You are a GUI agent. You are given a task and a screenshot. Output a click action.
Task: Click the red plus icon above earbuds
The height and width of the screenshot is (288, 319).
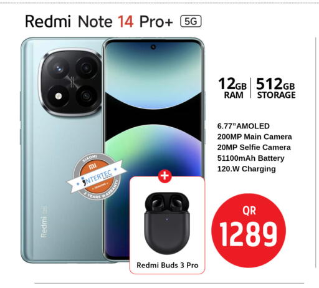pyautogui.click(x=165, y=176)
